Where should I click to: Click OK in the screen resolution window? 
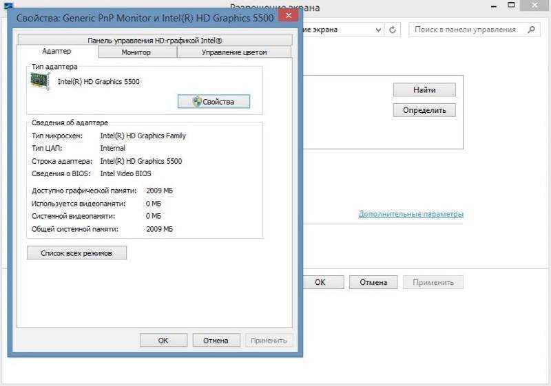[320, 282]
